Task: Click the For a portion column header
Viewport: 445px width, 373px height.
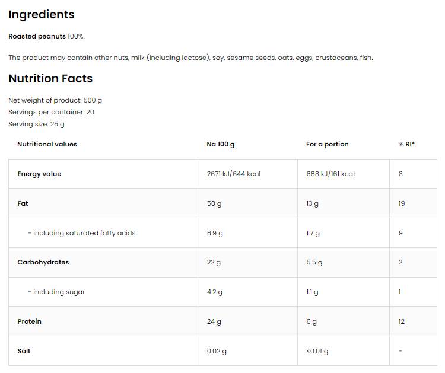Action: pos(327,144)
